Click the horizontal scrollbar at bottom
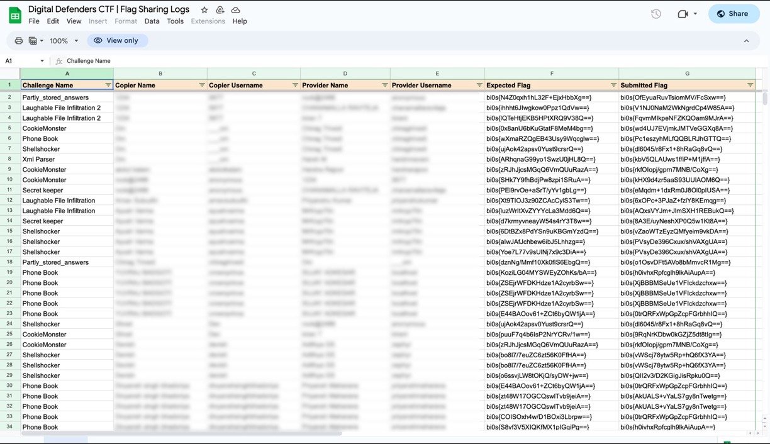 (x=181, y=433)
